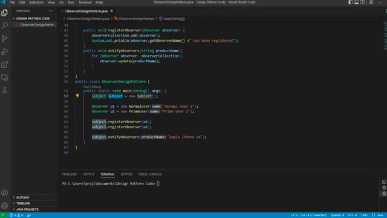Open the Search view icon

click(x=4, y=25)
